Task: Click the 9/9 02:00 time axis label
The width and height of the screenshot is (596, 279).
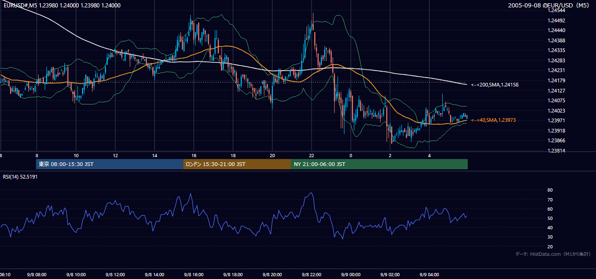Action: pyautogui.click(x=390, y=274)
